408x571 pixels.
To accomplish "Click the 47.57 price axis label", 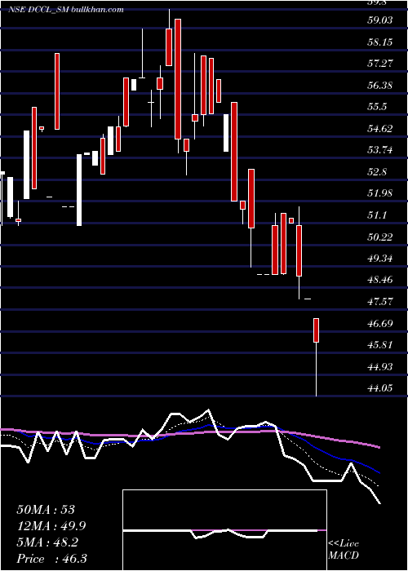I will (380, 301).
